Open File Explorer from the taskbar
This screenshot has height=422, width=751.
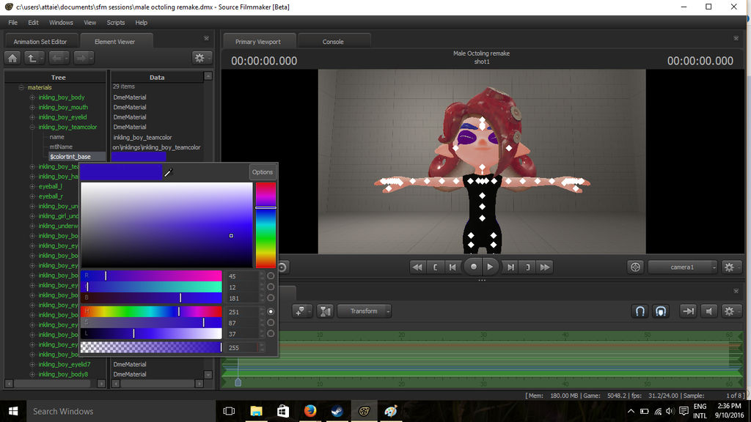[256, 411]
